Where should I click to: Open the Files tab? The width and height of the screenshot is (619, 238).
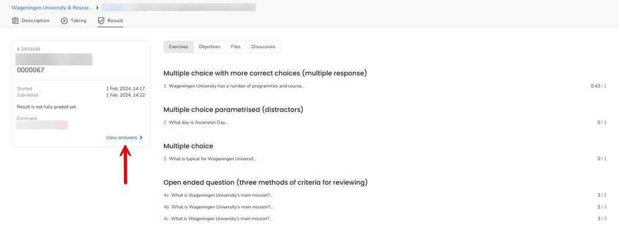(x=235, y=47)
